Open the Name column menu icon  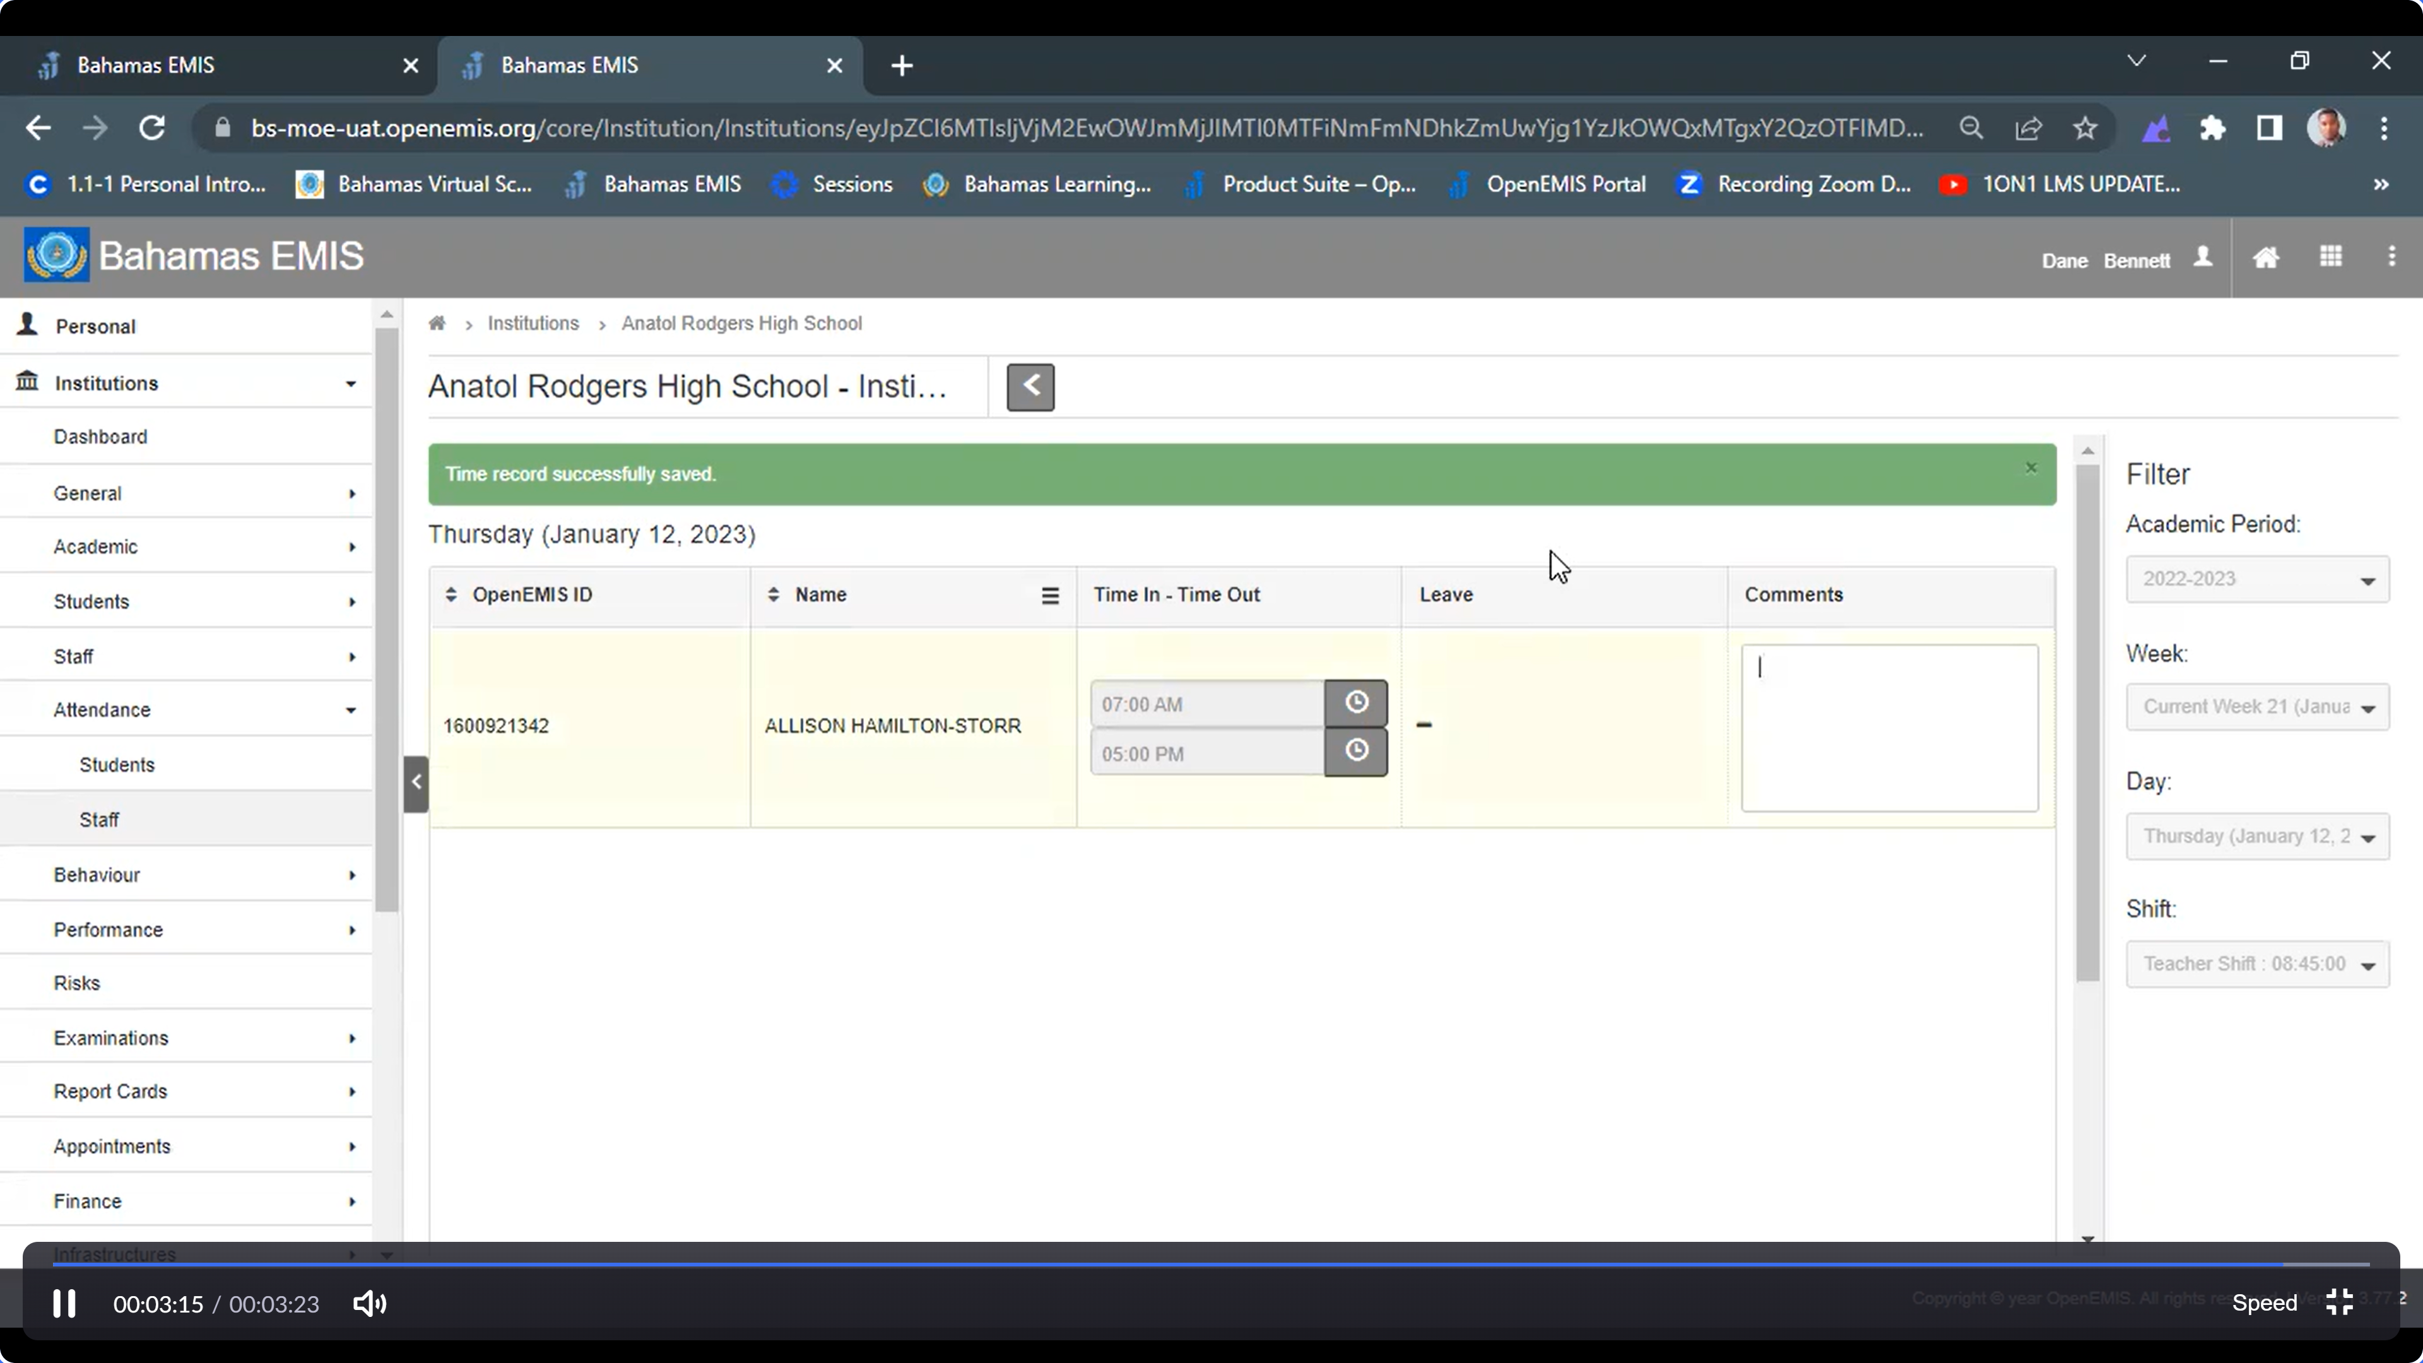pos(1051,596)
